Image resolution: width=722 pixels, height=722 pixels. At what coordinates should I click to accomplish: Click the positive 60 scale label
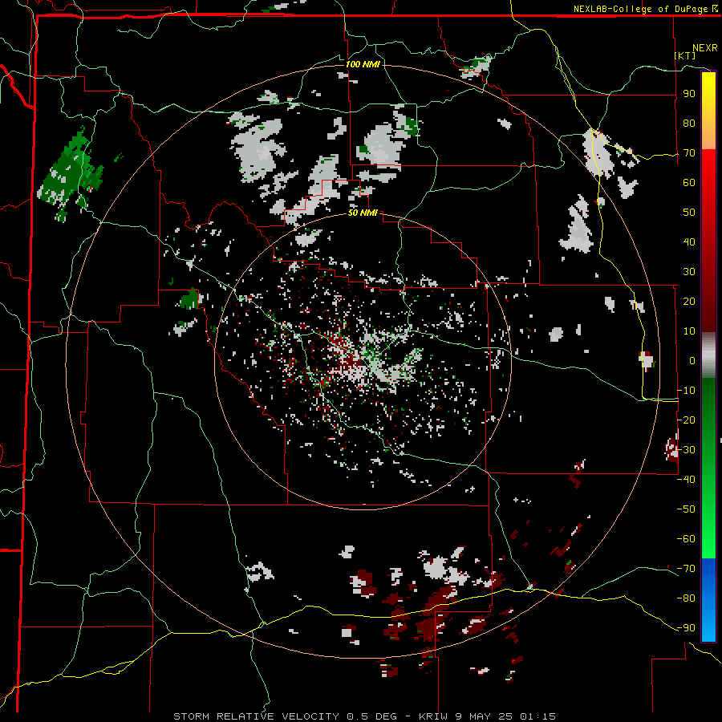689,183
